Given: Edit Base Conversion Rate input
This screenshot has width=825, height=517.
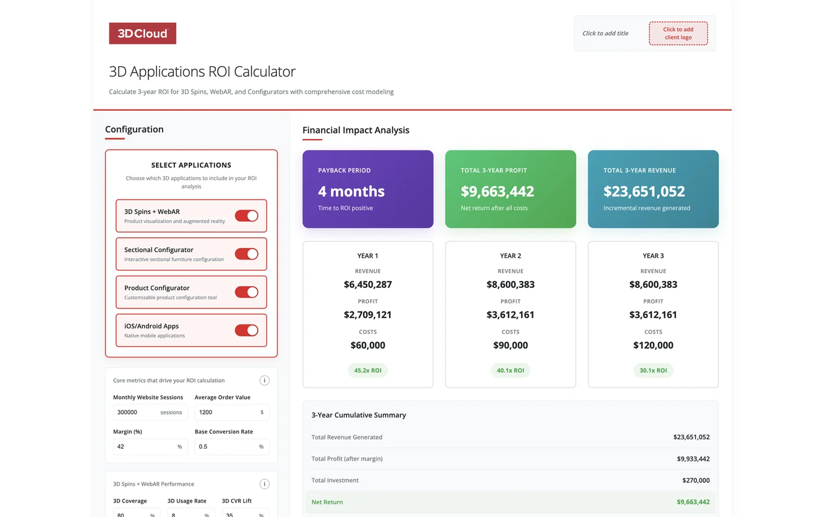Looking at the screenshot, I should [232, 446].
